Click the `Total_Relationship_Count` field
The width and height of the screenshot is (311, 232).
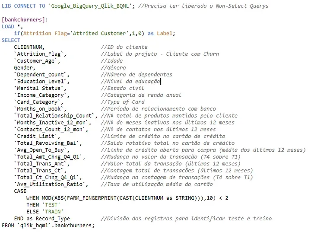point(56,116)
